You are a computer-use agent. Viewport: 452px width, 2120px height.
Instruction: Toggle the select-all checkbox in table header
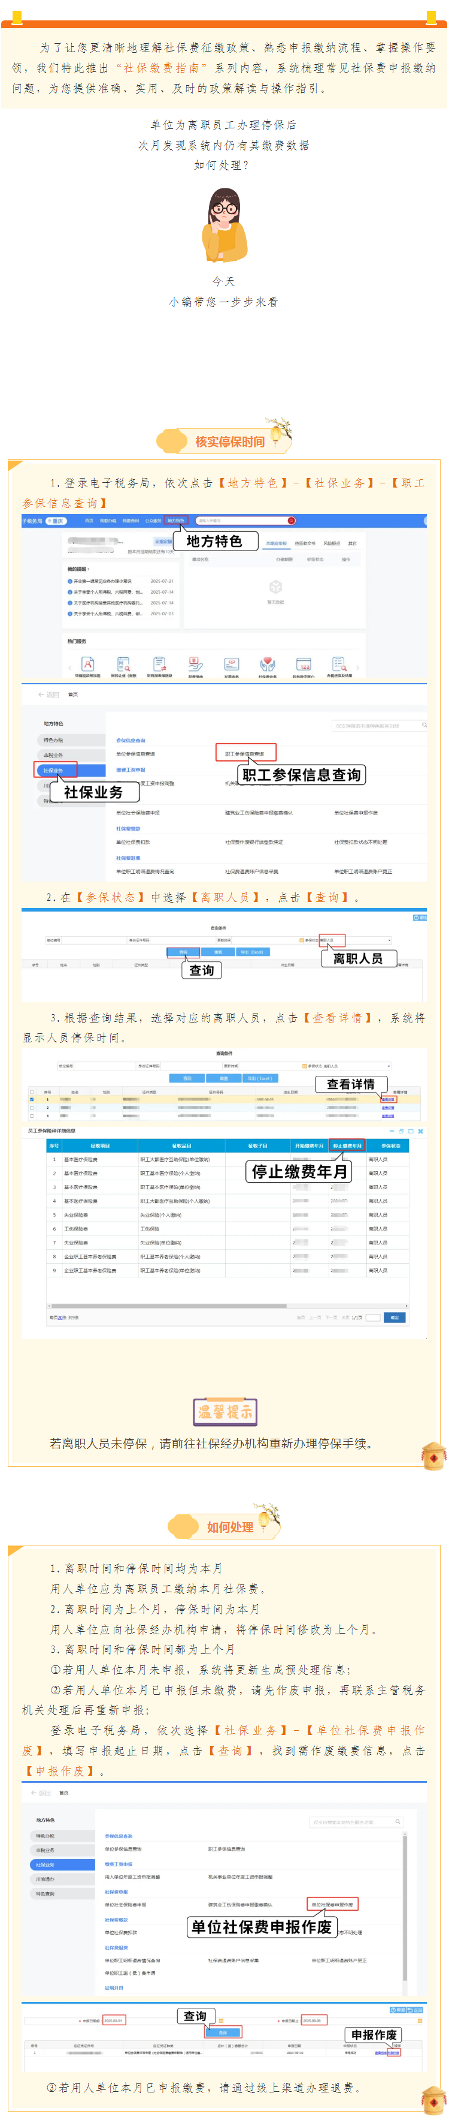32,1091
